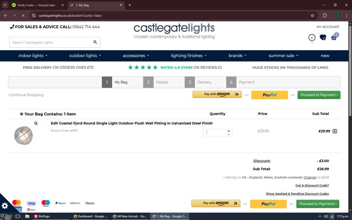The width and height of the screenshot is (352, 220).
Task: Open Windows Task View icon
Action: [x=18, y=216]
